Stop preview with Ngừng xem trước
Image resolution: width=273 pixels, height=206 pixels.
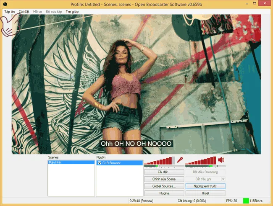pos(205,186)
